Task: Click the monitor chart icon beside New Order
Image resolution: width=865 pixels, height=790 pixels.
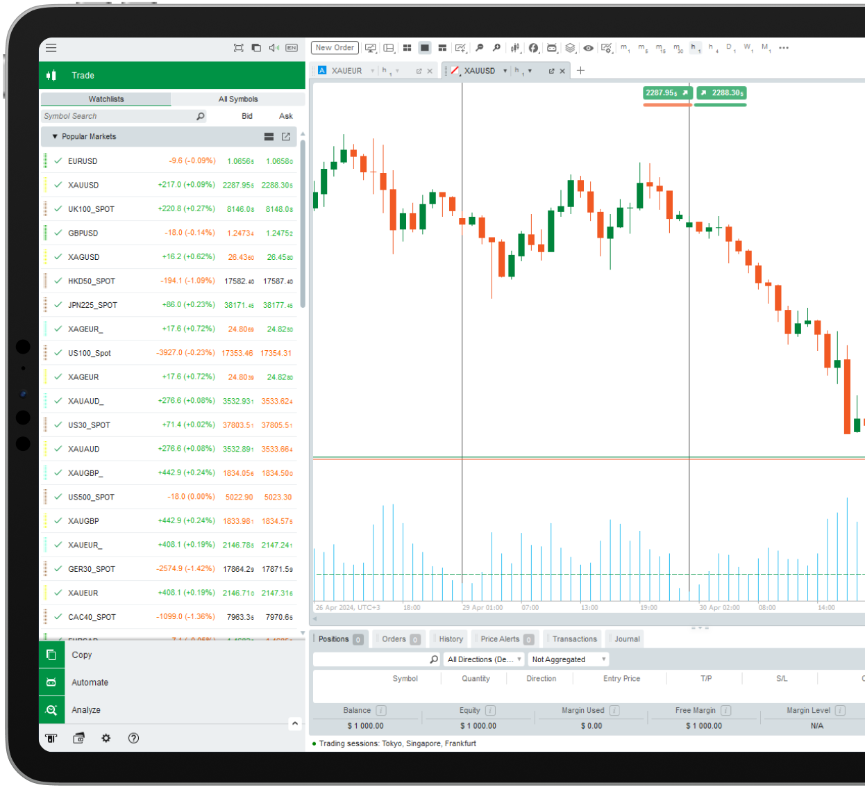Action: coord(371,48)
